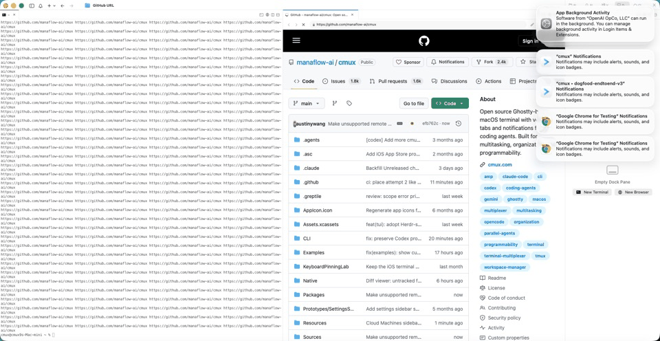
Task: Select the GitHub manaflow-ai/cmux browser tab
Action: click(320, 14)
